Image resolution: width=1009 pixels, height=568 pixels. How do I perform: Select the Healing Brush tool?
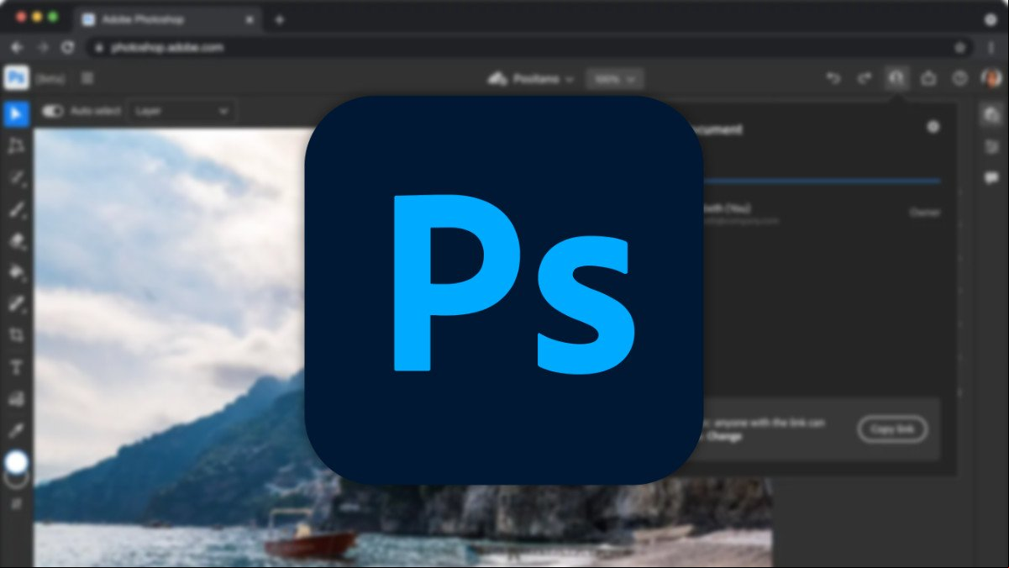pyautogui.click(x=16, y=303)
